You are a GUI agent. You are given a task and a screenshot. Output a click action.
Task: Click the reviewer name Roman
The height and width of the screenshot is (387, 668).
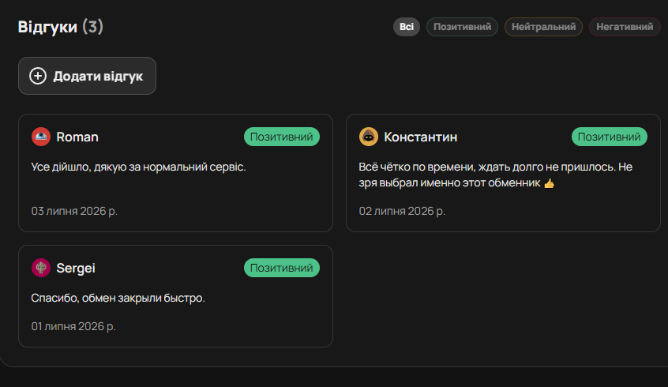pos(77,137)
